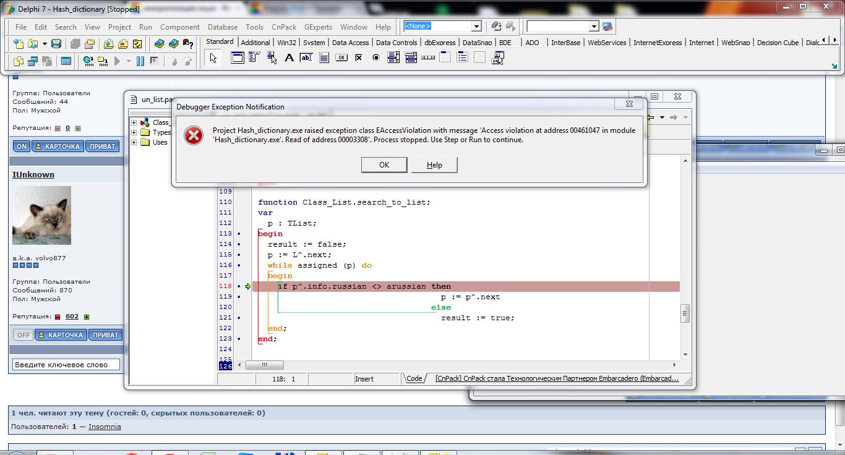Expand the Uses folder in tree
This screenshot has width=845, height=455.
[134, 142]
